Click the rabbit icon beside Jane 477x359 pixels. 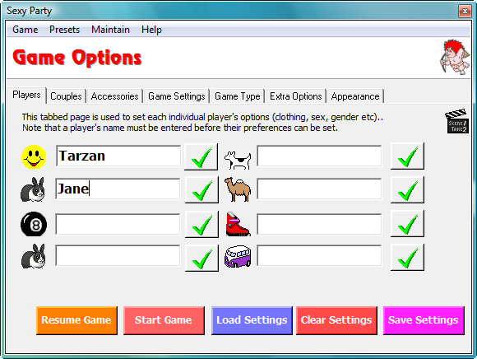click(x=33, y=189)
